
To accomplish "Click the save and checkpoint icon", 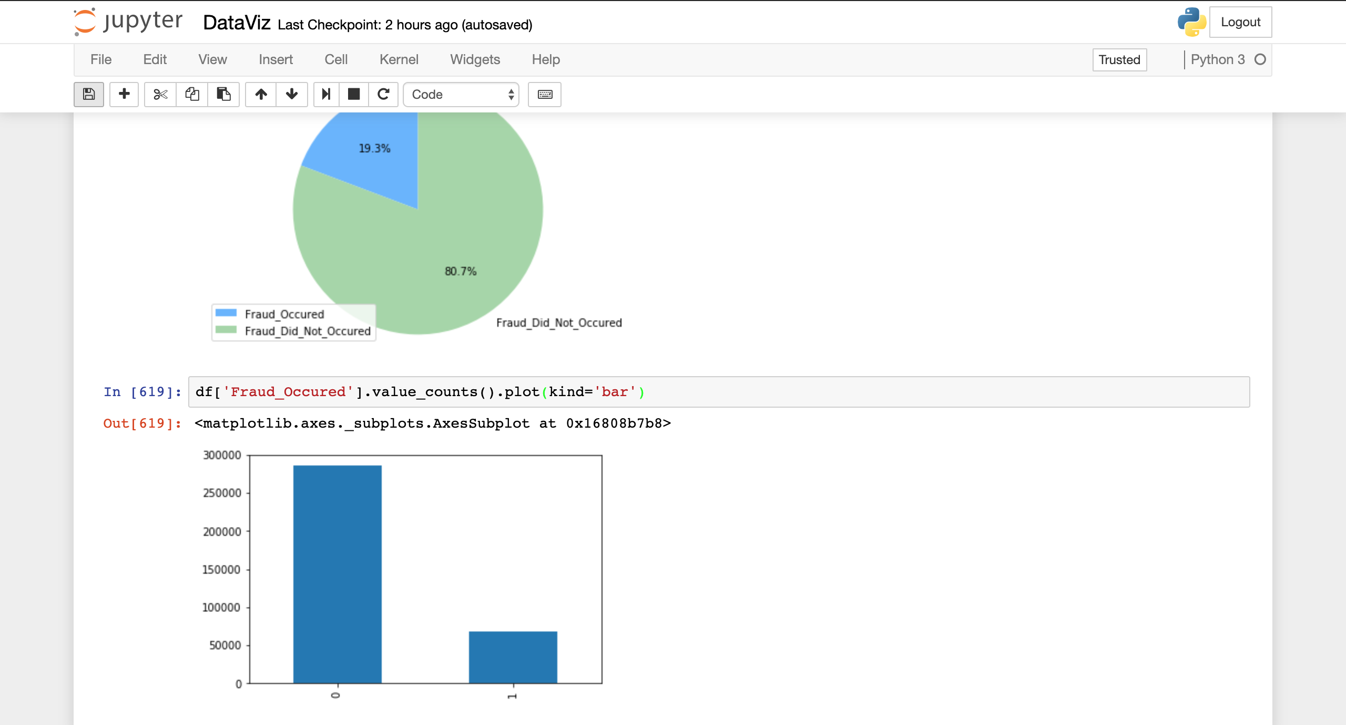I will 88,94.
